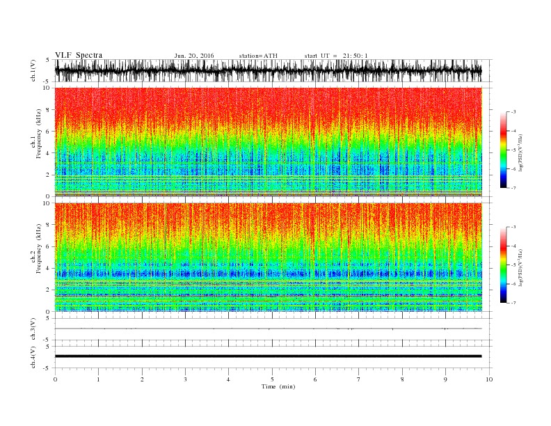
Task: Click the "6" kHz tick on ch.2 spectrogram
Action: coord(48,246)
